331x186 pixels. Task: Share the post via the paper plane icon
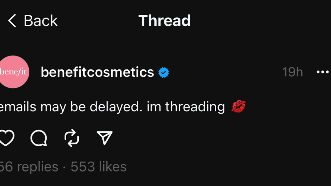pos(105,137)
